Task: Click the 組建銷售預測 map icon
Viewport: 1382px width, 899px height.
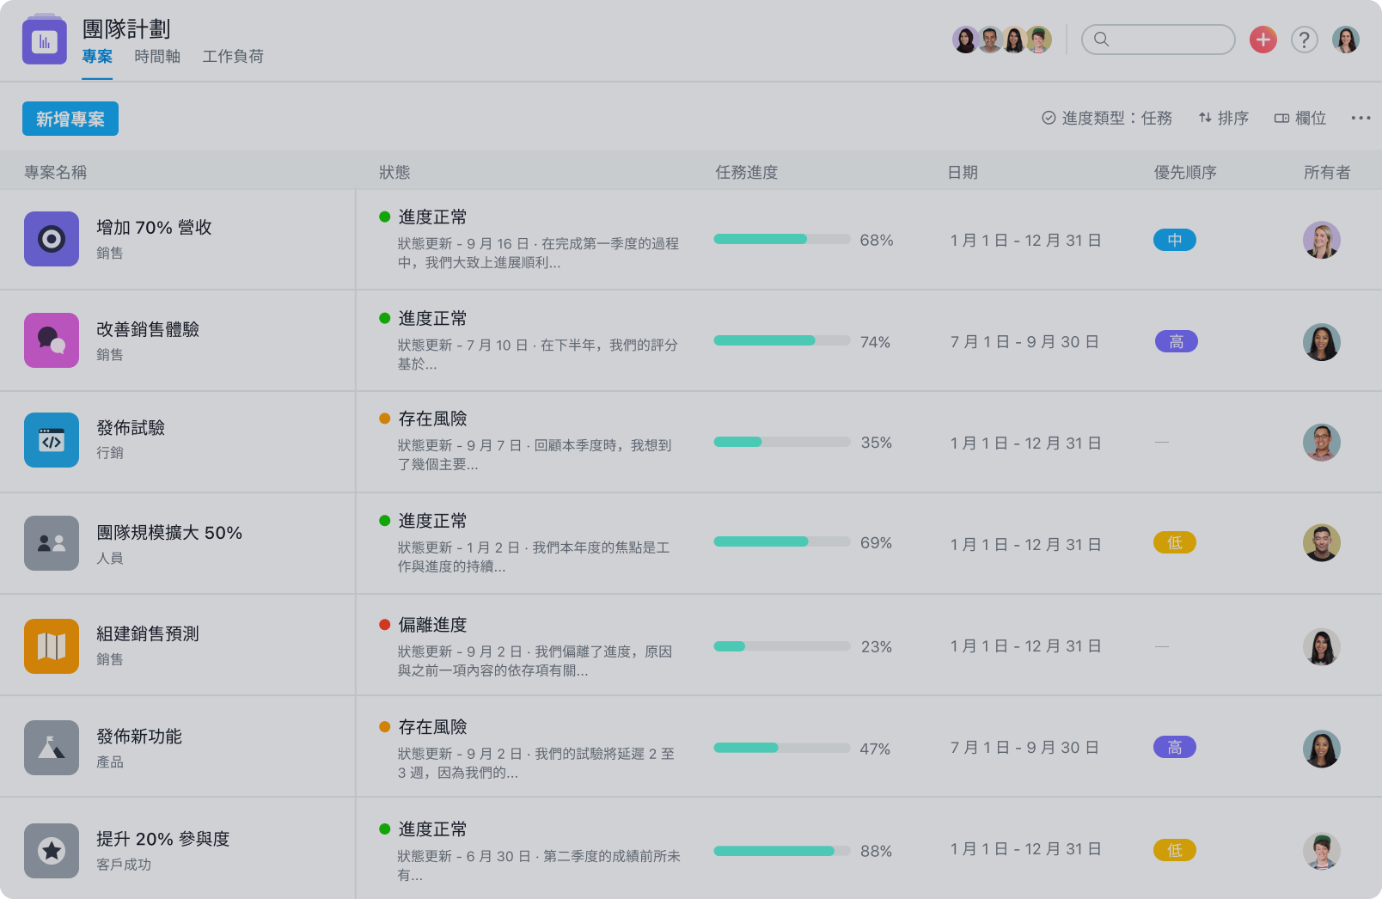Action: coord(52,645)
